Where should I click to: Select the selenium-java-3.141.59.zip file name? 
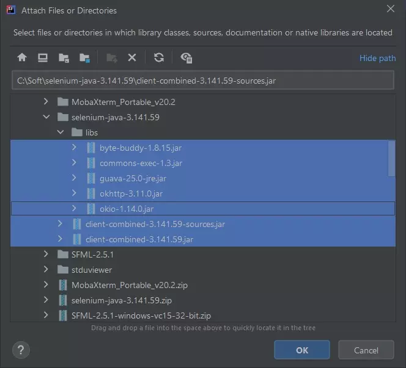coord(122,300)
